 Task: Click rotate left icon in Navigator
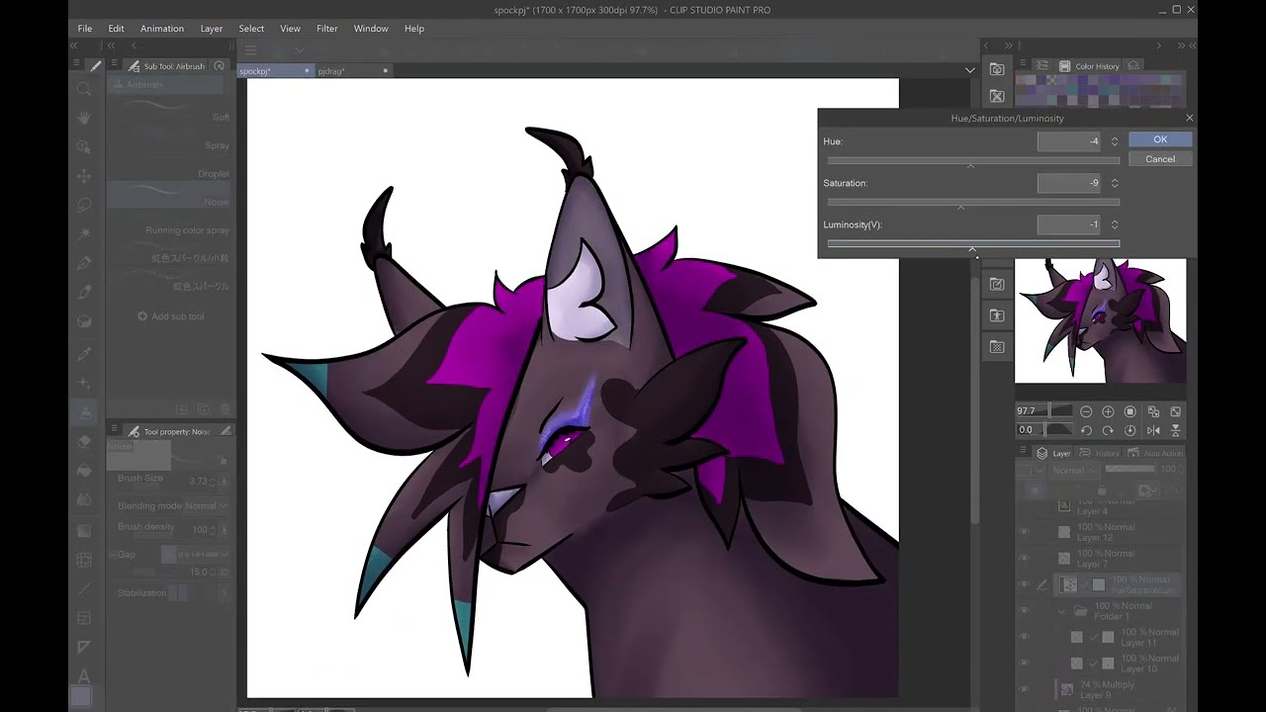[x=1086, y=430]
